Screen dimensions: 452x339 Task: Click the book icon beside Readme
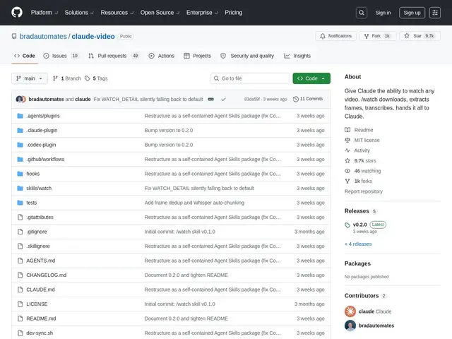(347, 130)
